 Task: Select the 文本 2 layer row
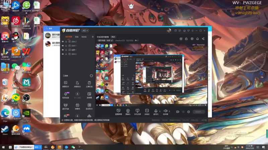pos(78,41)
